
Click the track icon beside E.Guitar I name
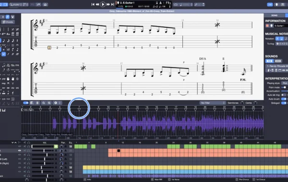[x=272, y=26]
